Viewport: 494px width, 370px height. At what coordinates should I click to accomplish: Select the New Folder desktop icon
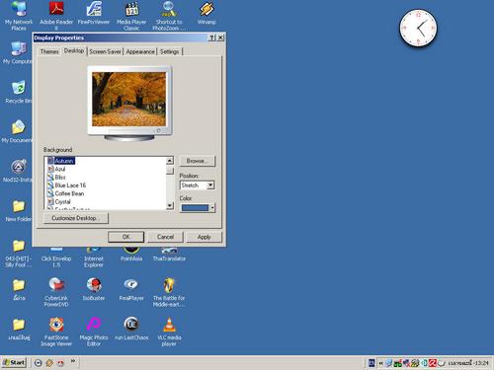pyautogui.click(x=19, y=210)
